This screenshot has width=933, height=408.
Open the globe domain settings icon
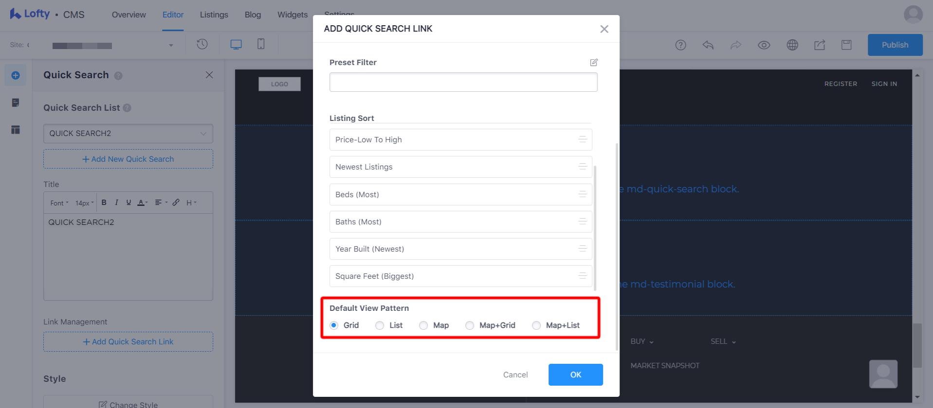(792, 45)
